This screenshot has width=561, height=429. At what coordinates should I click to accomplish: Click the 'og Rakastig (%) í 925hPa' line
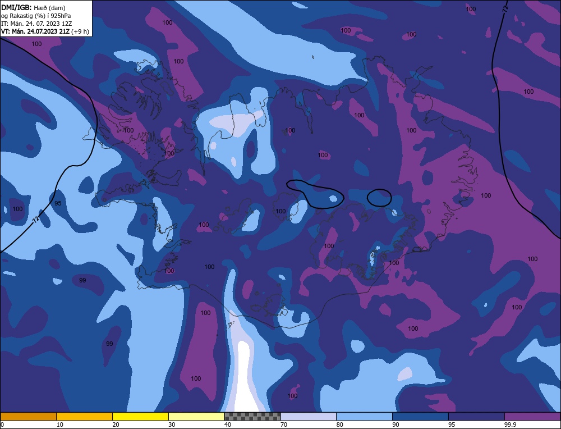(x=36, y=16)
